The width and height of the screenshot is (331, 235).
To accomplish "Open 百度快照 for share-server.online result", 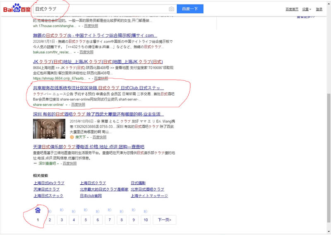I will [x=78, y=105].
